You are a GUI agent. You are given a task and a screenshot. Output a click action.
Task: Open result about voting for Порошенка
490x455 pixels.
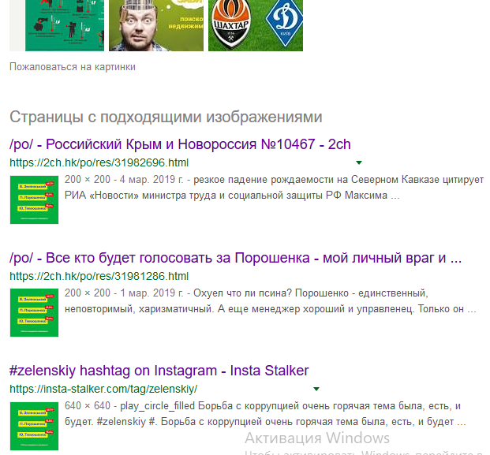(235, 258)
